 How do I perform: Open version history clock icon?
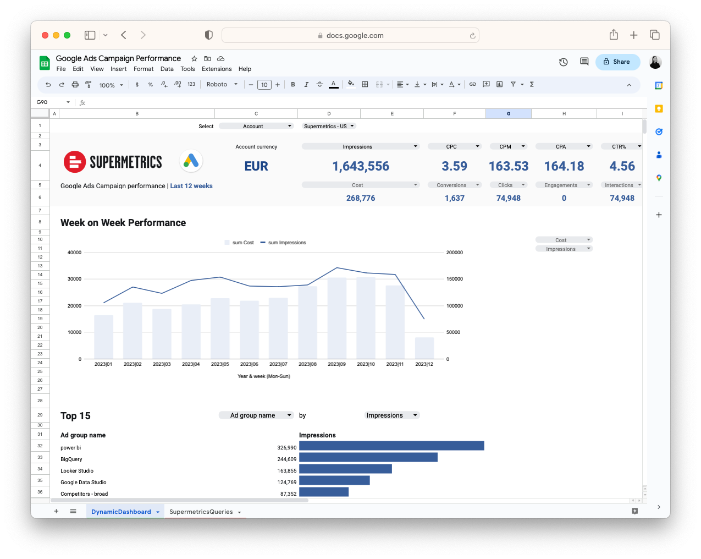point(563,62)
